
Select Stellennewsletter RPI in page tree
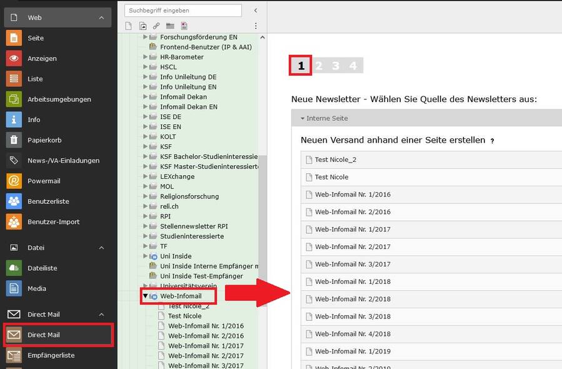pos(194,226)
